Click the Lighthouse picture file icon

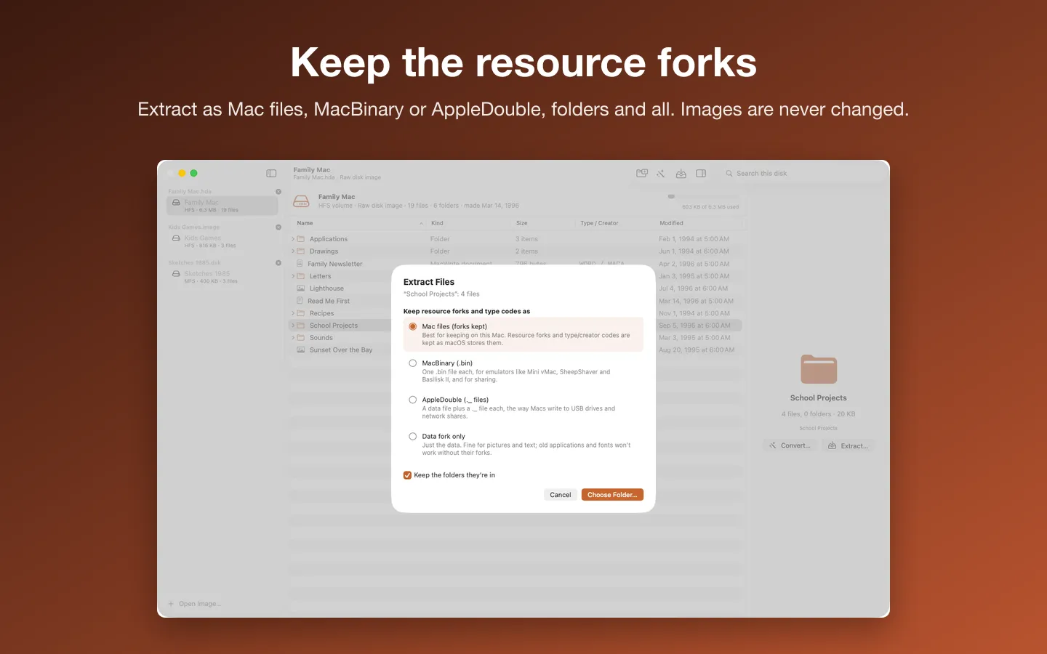tap(300, 288)
